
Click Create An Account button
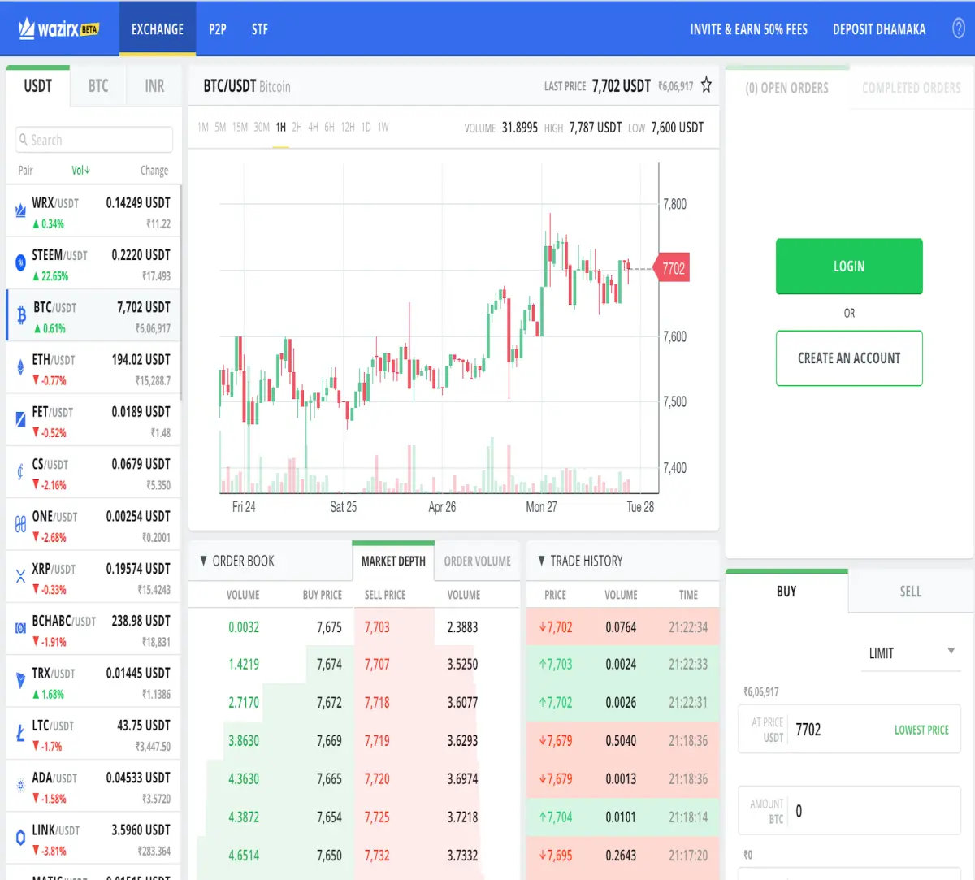849,358
